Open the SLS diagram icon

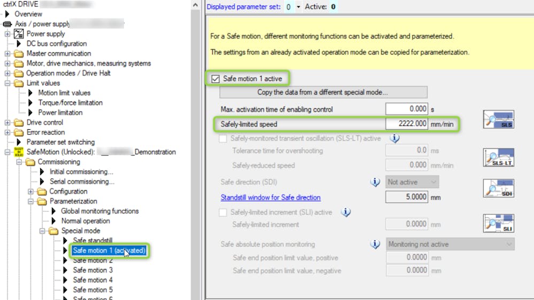[x=499, y=120]
